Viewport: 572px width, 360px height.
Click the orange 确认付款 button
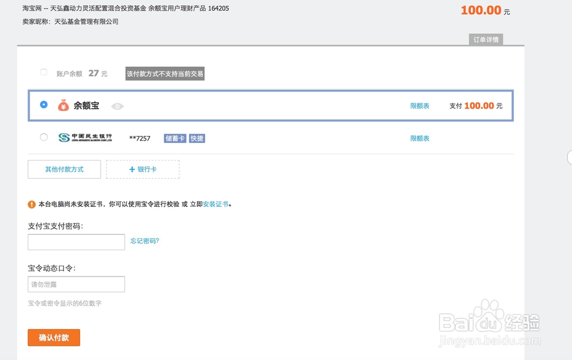pyautogui.click(x=54, y=337)
